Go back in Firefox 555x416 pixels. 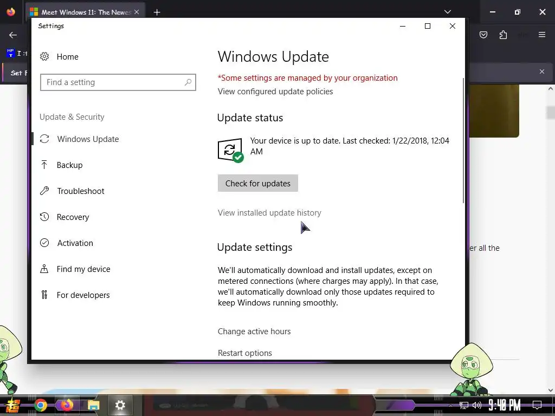click(13, 35)
